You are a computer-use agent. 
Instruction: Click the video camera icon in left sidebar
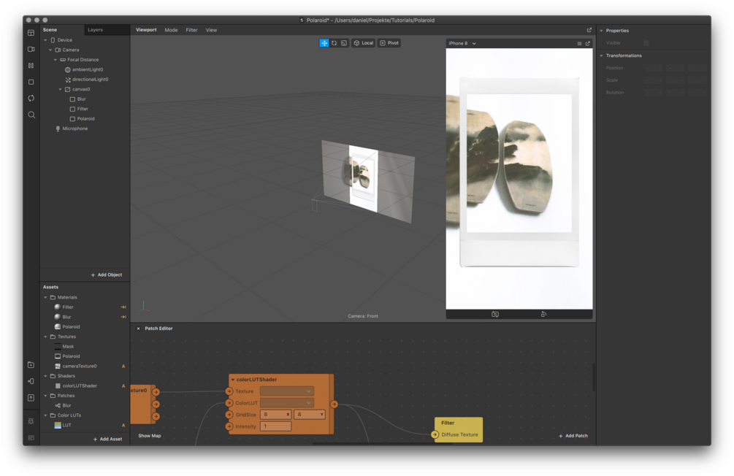[x=31, y=49]
